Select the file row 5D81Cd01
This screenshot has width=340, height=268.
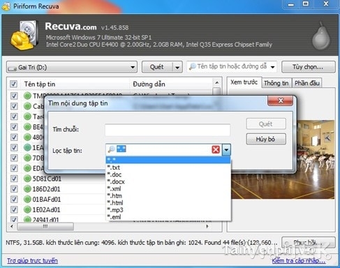47,179
